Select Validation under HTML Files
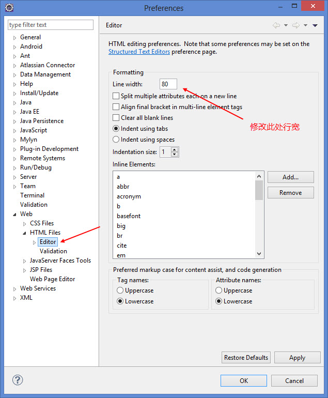Image resolution: width=328 pixels, height=398 pixels. click(x=53, y=251)
